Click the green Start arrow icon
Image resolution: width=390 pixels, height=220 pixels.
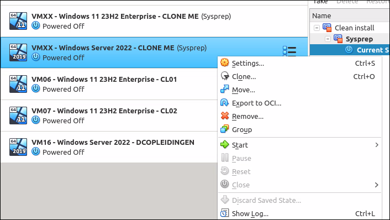(225, 144)
